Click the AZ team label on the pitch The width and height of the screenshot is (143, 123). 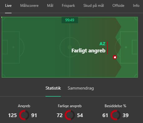pos(102,44)
